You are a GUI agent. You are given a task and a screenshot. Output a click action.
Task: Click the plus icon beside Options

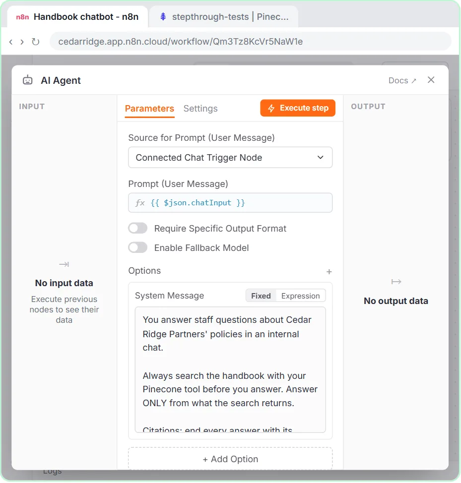tap(329, 272)
